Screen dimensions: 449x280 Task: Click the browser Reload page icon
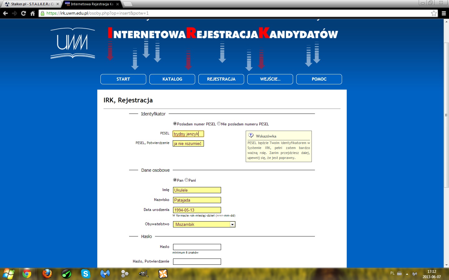(x=23, y=13)
